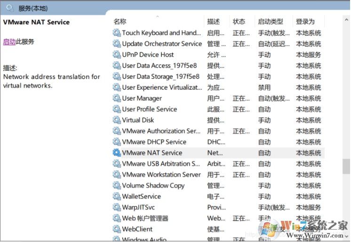
Task: Click the gear icon beside User Manager
Action: [117, 98]
